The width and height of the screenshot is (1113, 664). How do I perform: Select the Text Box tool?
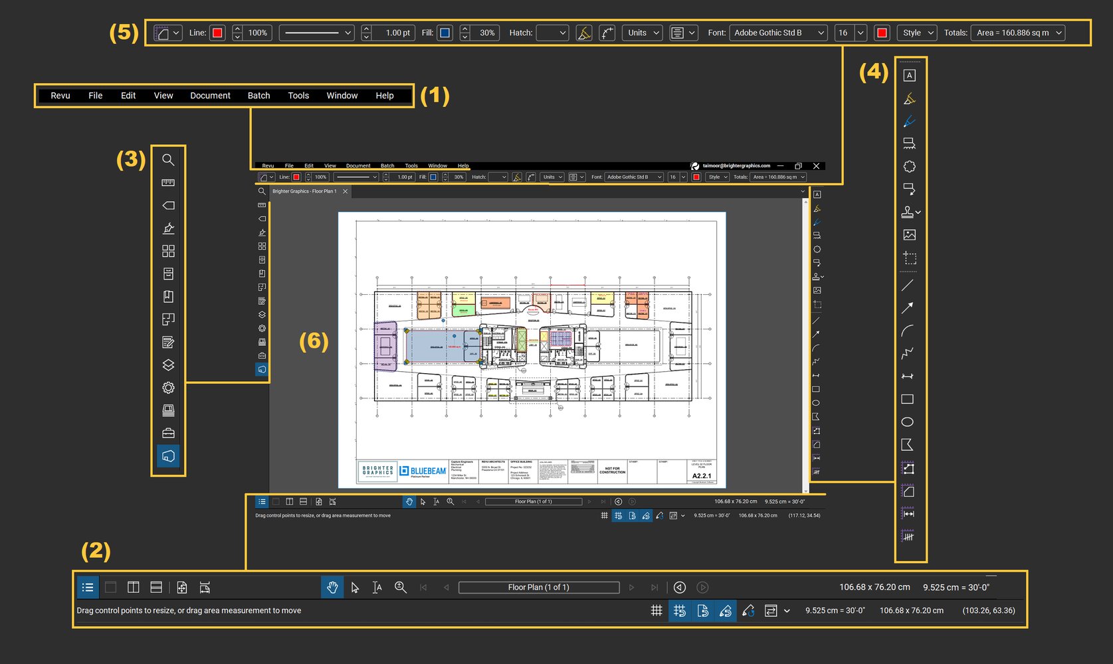pos(909,75)
